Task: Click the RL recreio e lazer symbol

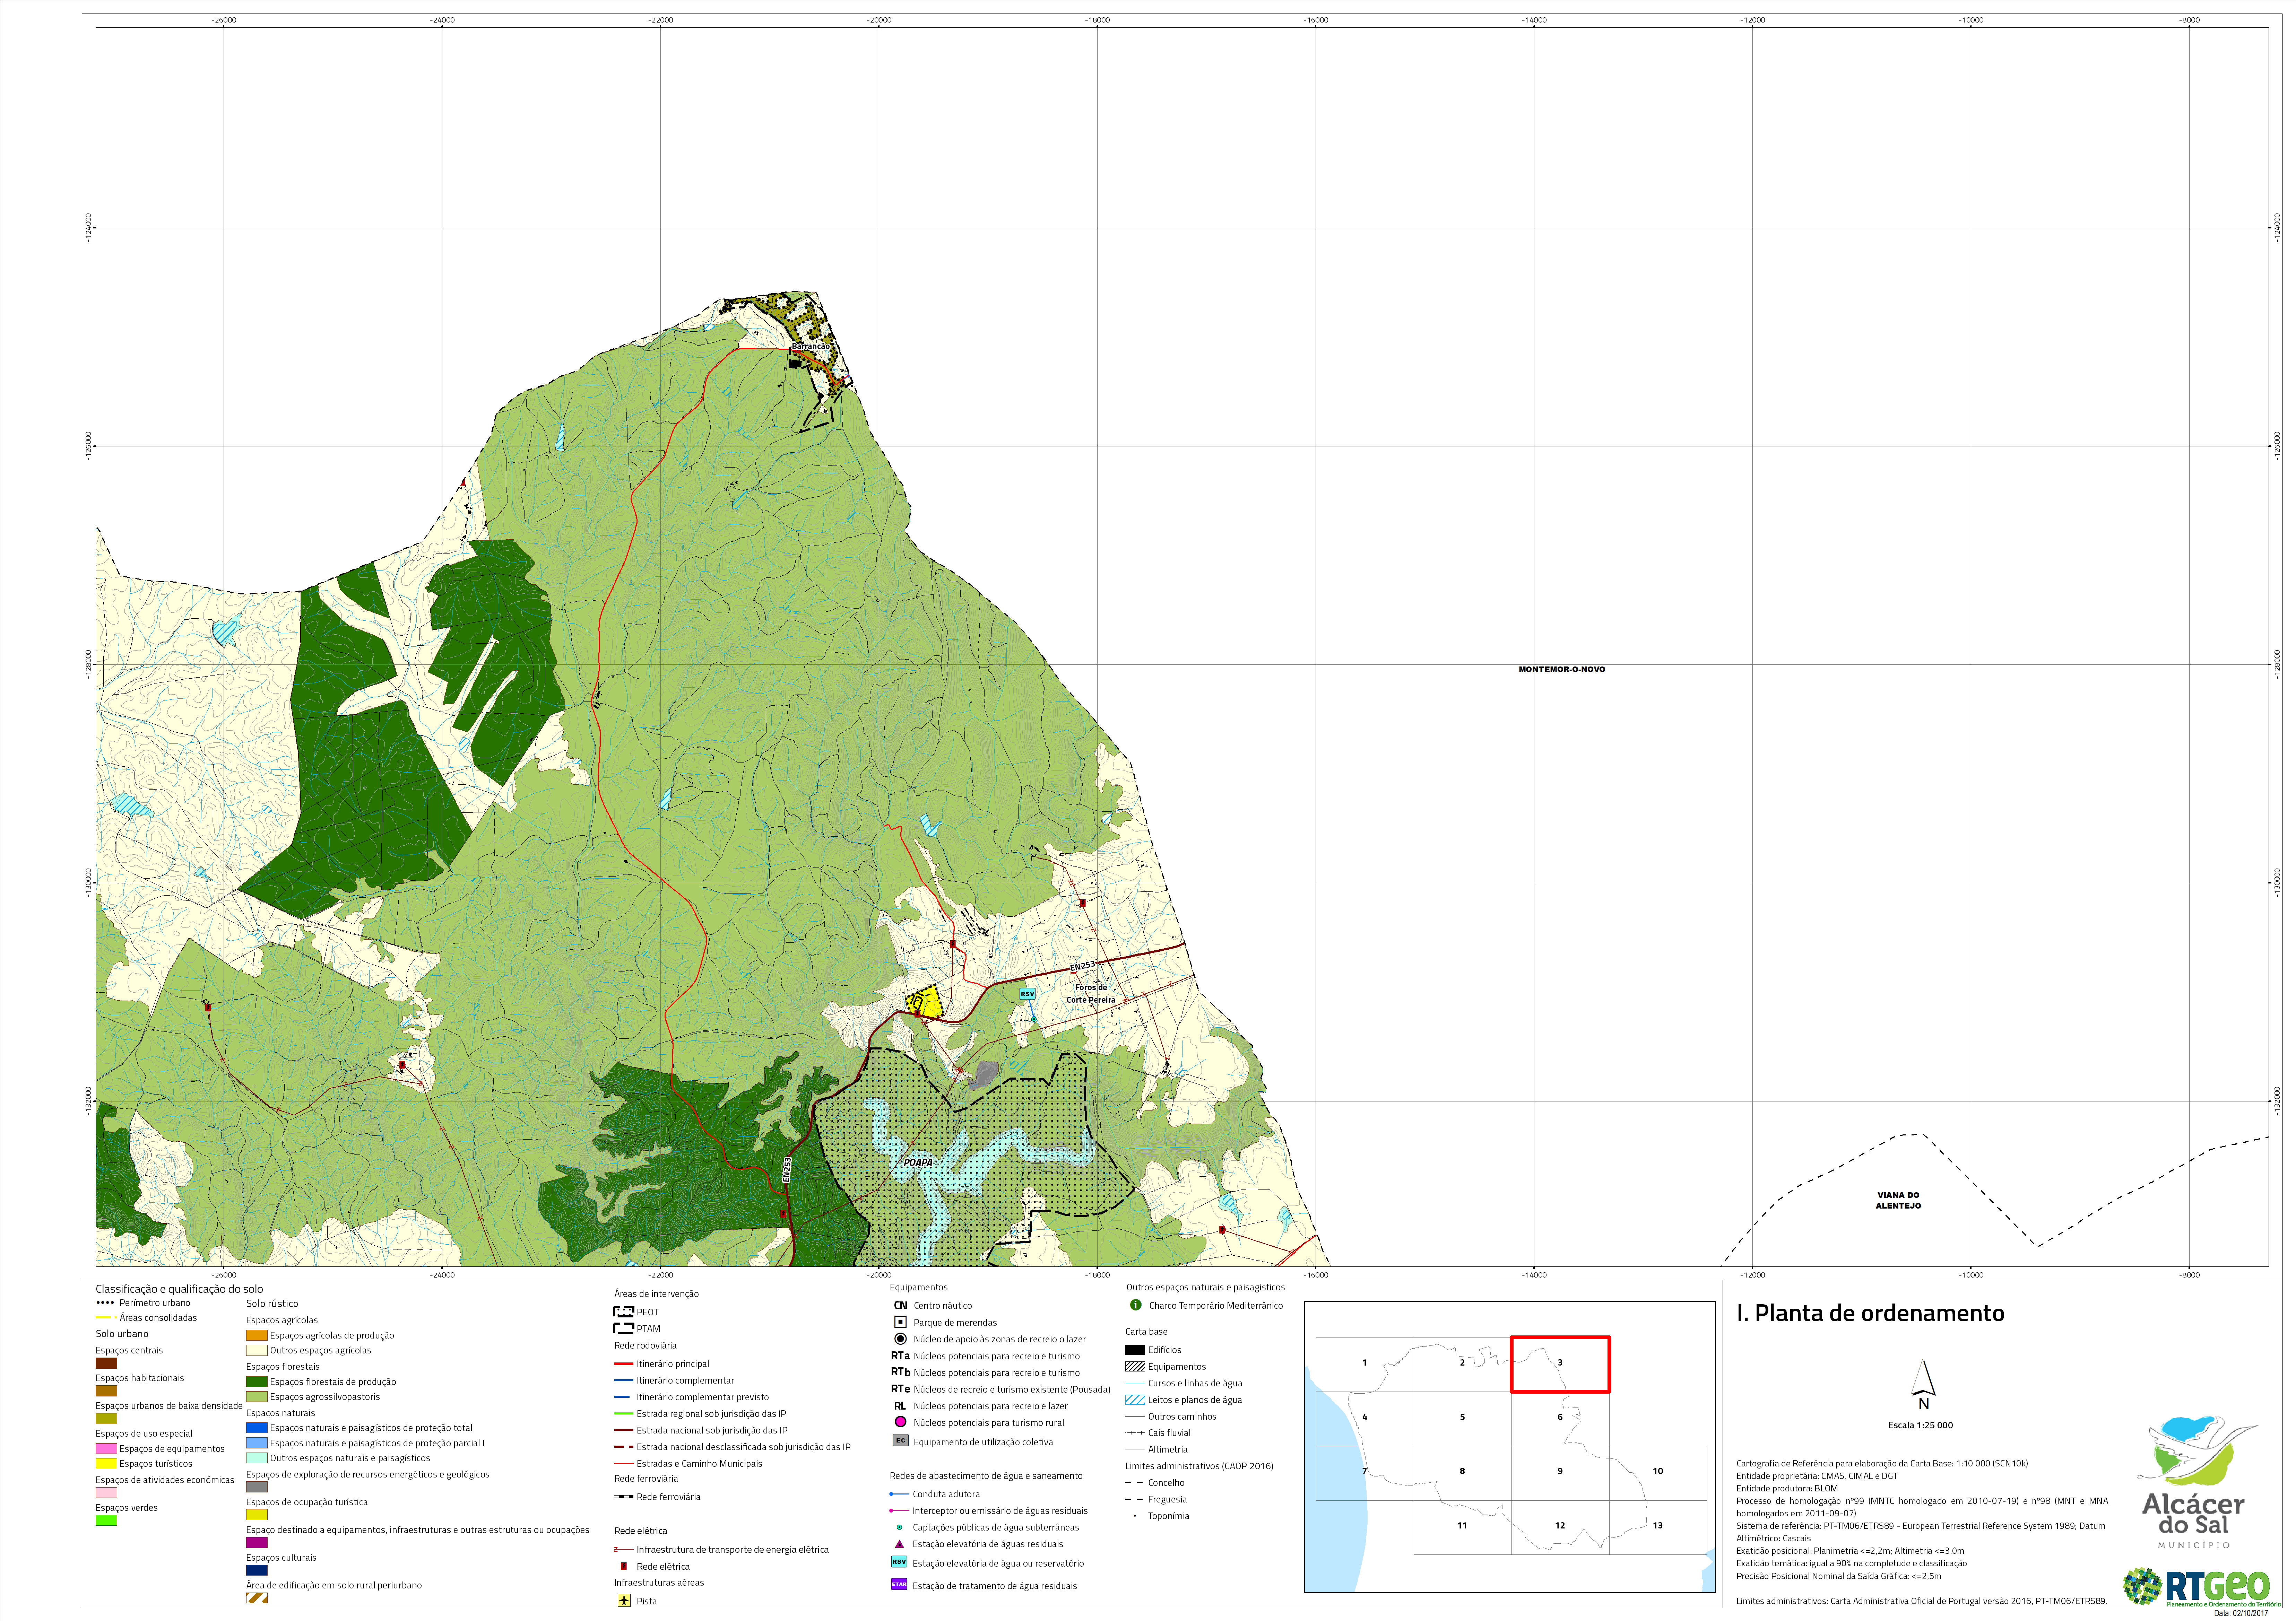Action: (x=900, y=1406)
